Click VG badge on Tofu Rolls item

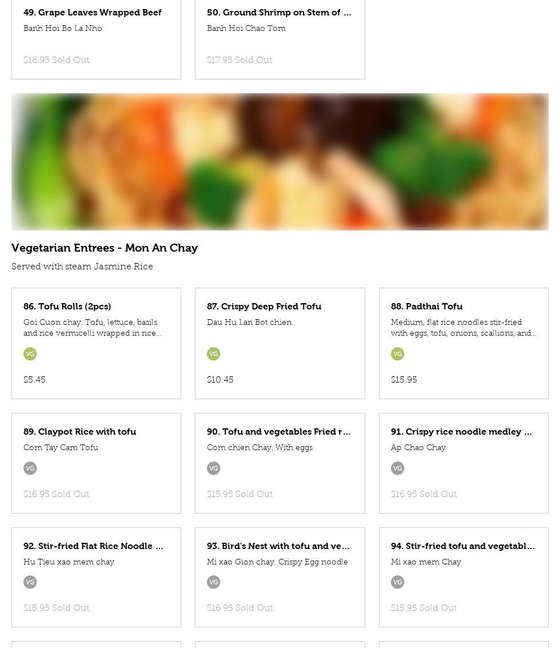(30, 354)
